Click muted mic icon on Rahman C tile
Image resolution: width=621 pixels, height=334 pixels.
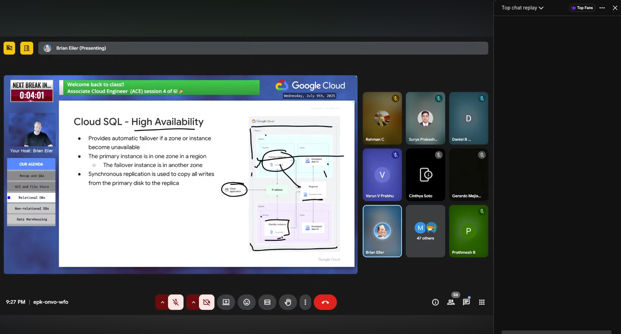point(395,99)
